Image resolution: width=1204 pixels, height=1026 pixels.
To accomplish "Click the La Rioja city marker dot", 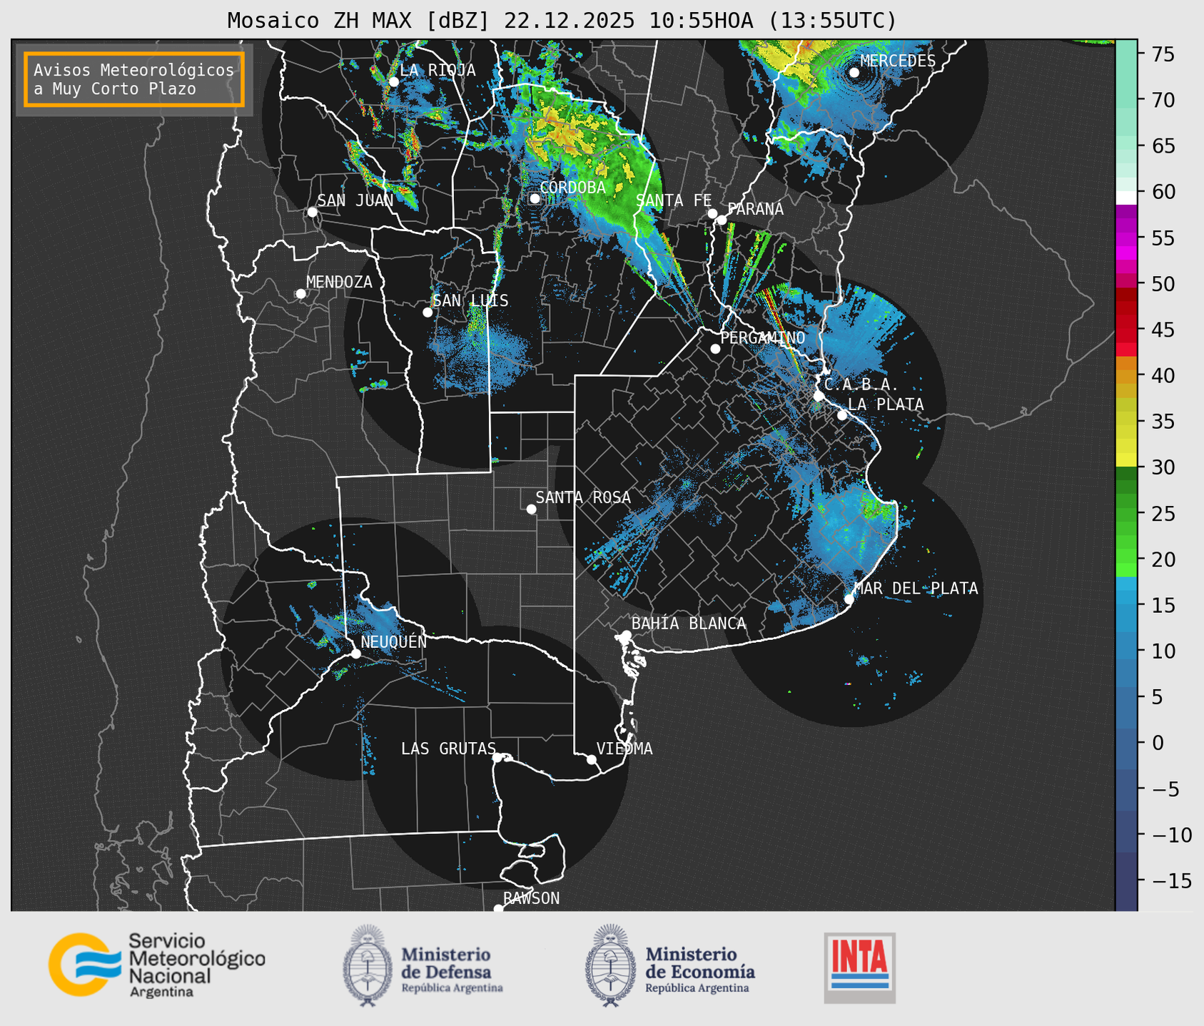I will click(393, 82).
